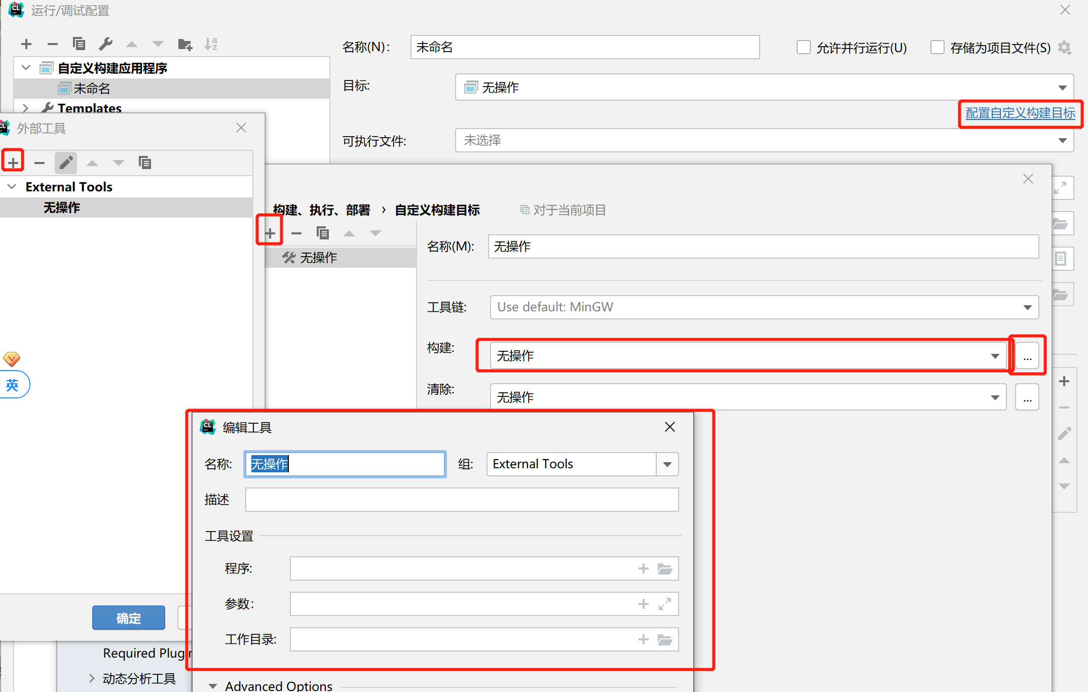Click the copy icon in the 外部工具 toolbar

click(145, 162)
